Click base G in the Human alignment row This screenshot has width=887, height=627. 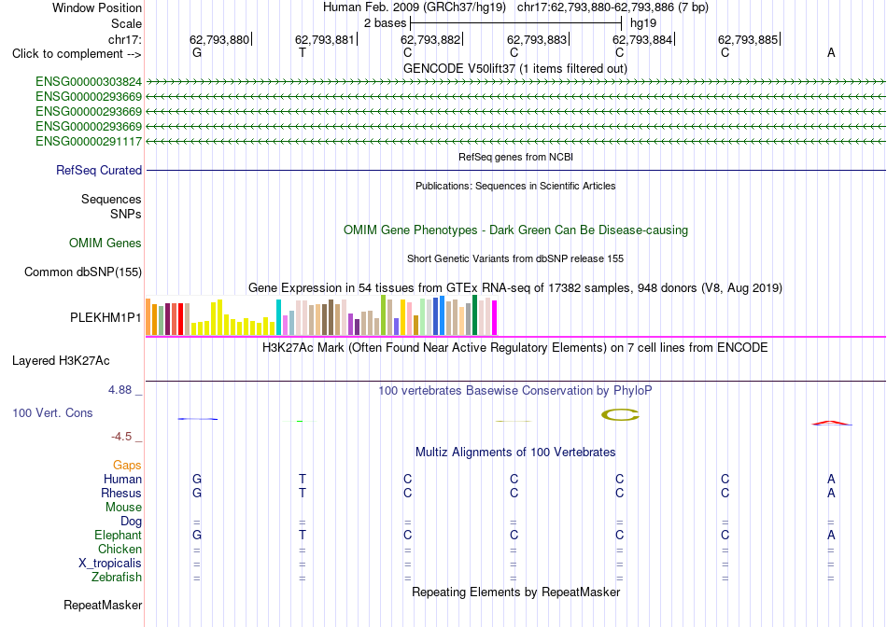coord(197,479)
